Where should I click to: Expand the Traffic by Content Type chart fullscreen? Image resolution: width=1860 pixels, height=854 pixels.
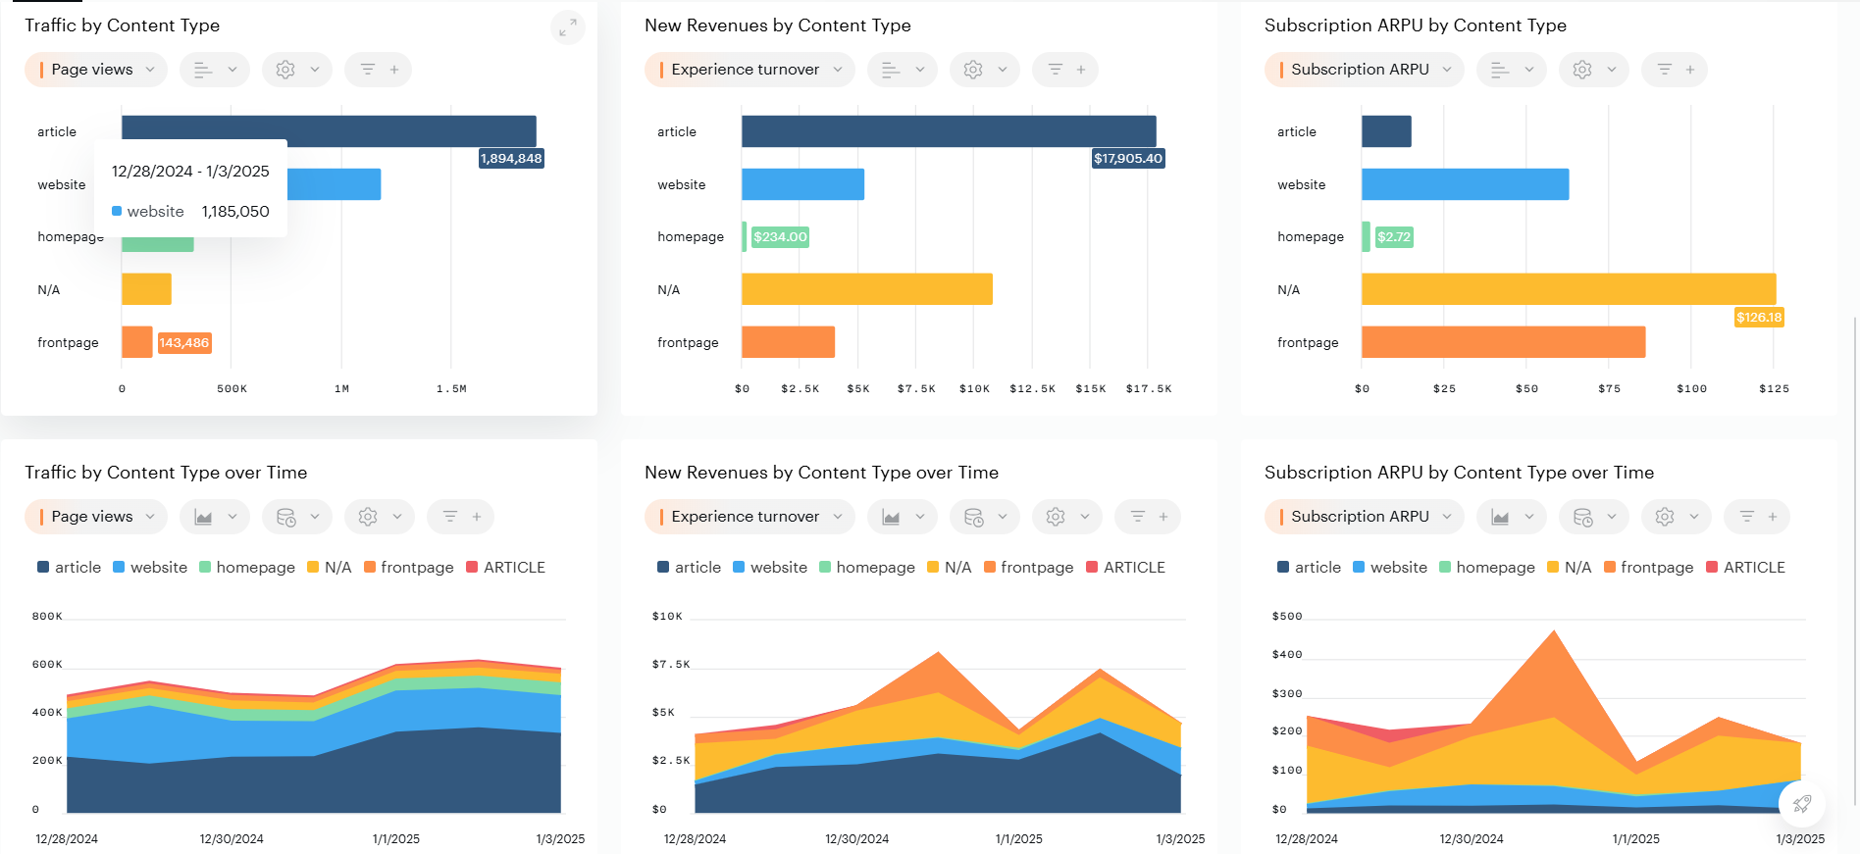pos(567,28)
